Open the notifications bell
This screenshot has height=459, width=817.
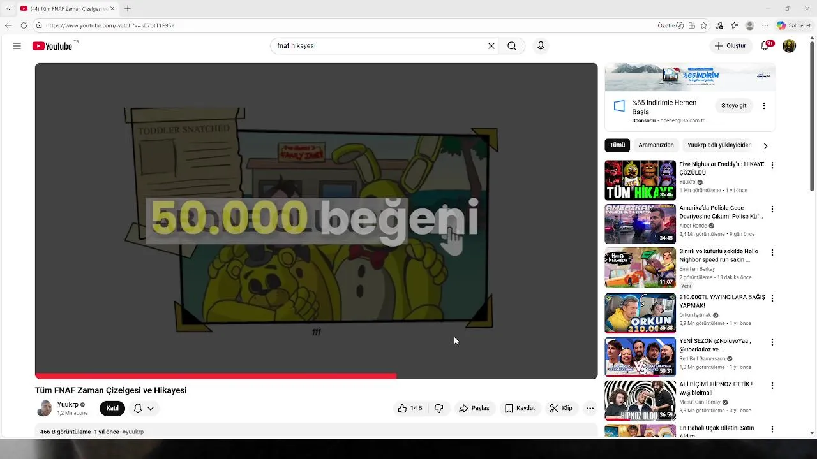pos(765,46)
